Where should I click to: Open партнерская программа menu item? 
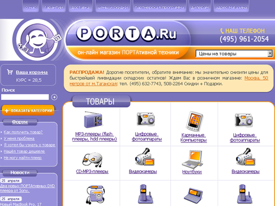pos(159,7)
